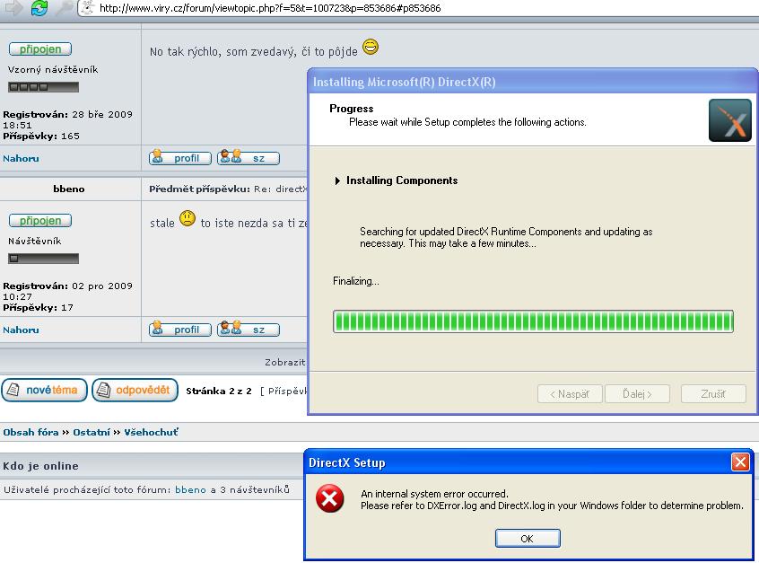
Task: Start a new topic with nové téma
Action: point(45,391)
